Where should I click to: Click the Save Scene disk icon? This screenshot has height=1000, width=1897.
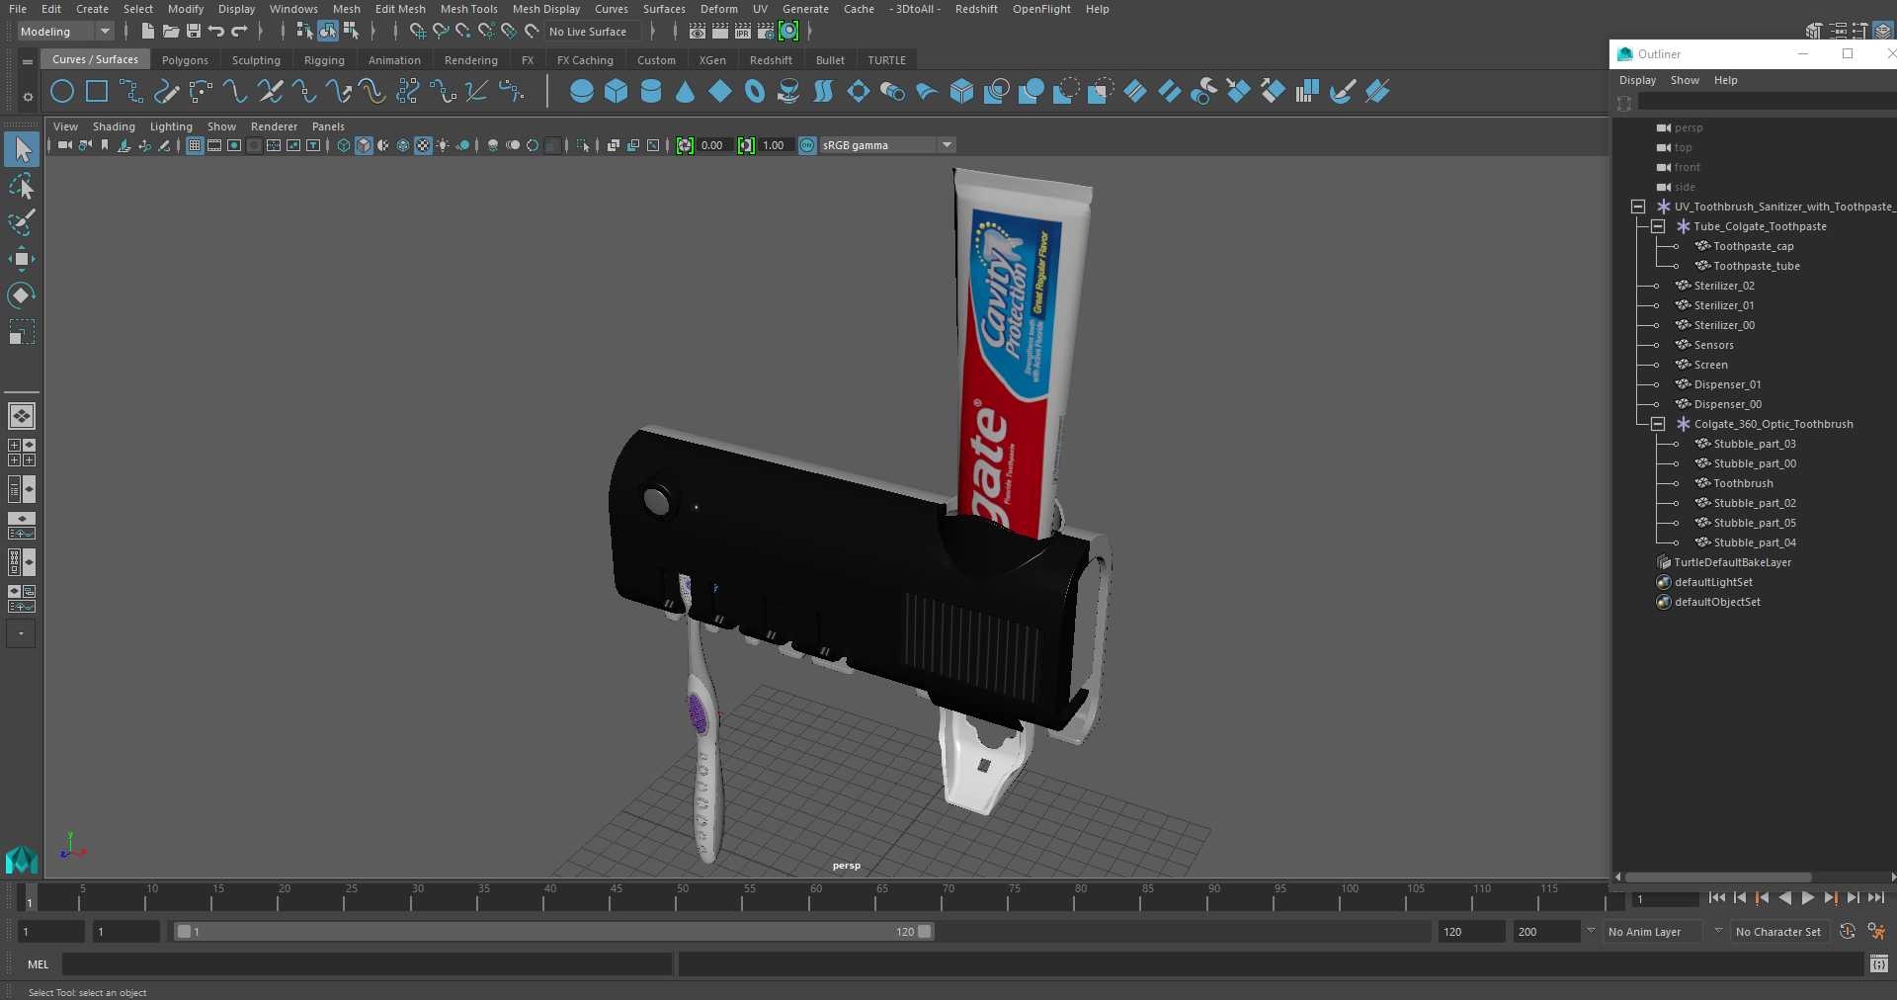pyautogui.click(x=194, y=32)
